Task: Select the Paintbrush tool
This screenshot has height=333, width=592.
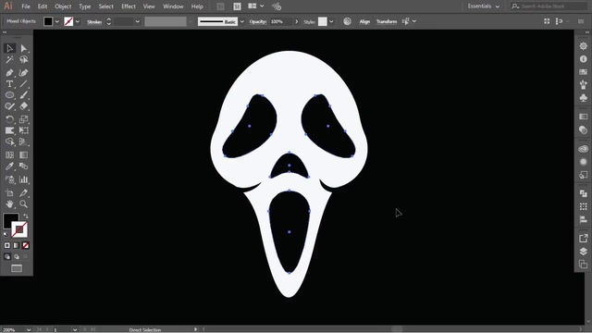Action: 23,95
